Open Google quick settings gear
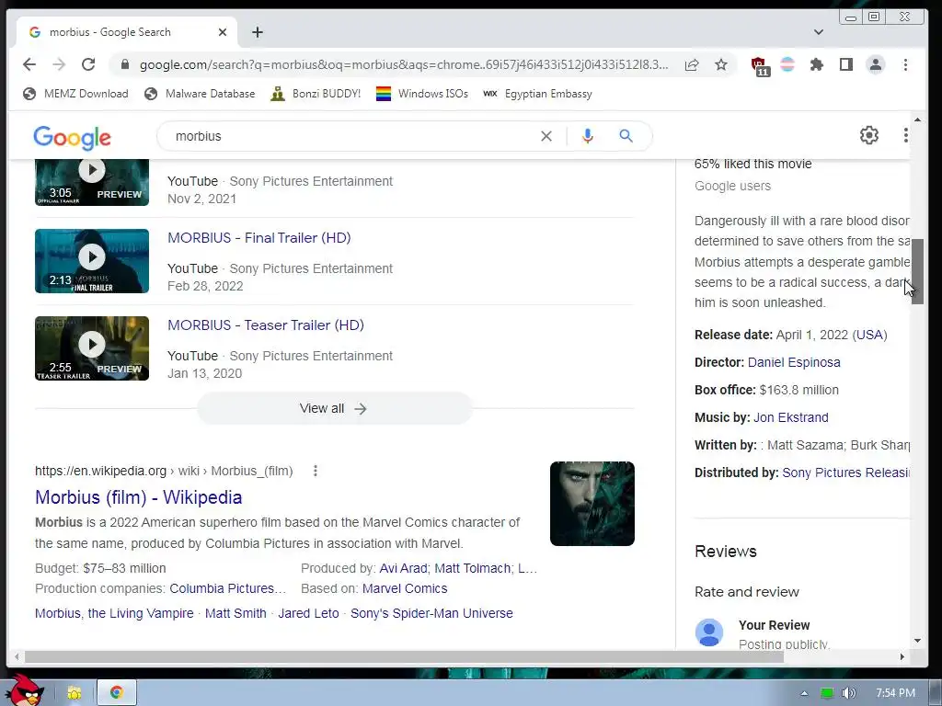The image size is (942, 706). coord(868,135)
